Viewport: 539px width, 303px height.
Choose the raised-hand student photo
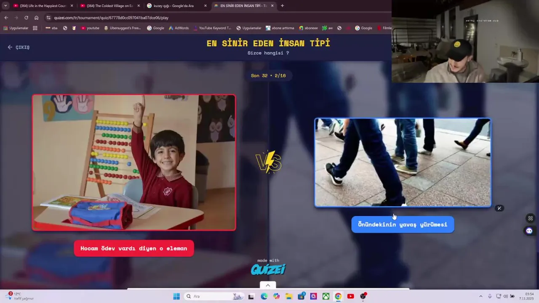pos(134,162)
